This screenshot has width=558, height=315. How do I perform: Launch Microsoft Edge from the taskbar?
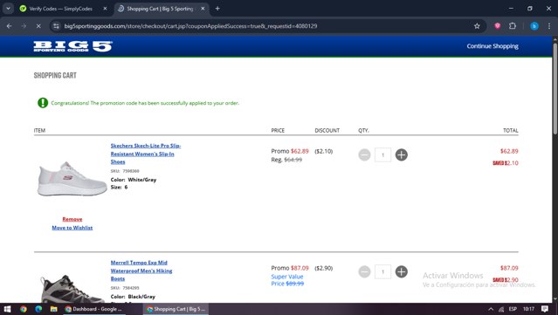pyautogui.click(x=38, y=309)
